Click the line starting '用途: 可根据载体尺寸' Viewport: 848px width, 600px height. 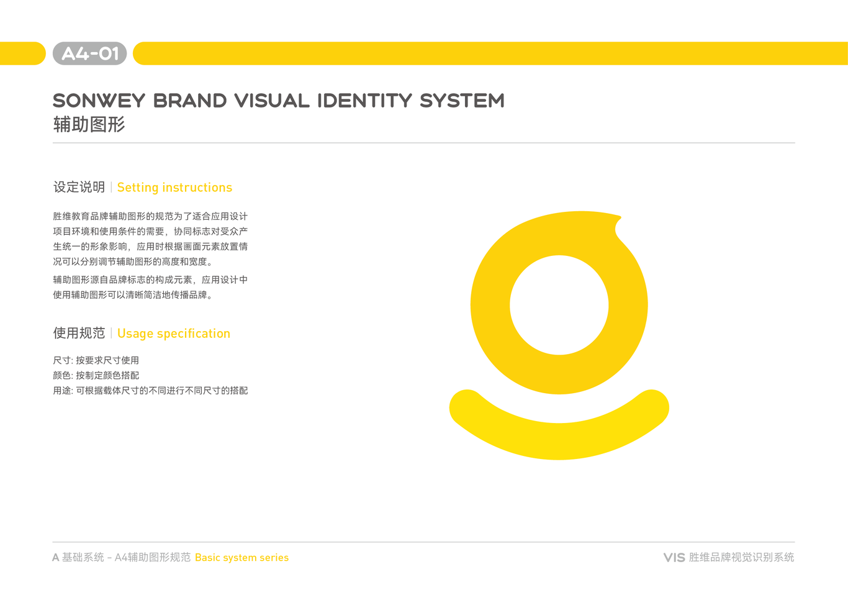(150, 391)
